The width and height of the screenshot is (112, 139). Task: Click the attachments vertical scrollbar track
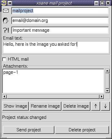point(107,81)
